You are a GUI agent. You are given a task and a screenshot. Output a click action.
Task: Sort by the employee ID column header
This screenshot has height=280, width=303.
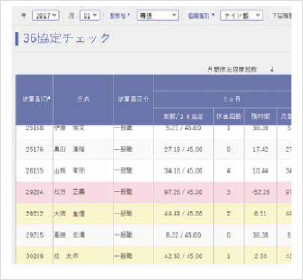pyautogui.click(x=35, y=100)
